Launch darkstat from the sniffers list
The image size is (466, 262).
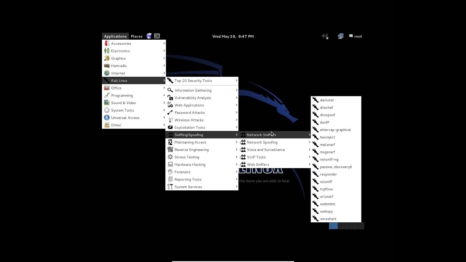(336, 100)
